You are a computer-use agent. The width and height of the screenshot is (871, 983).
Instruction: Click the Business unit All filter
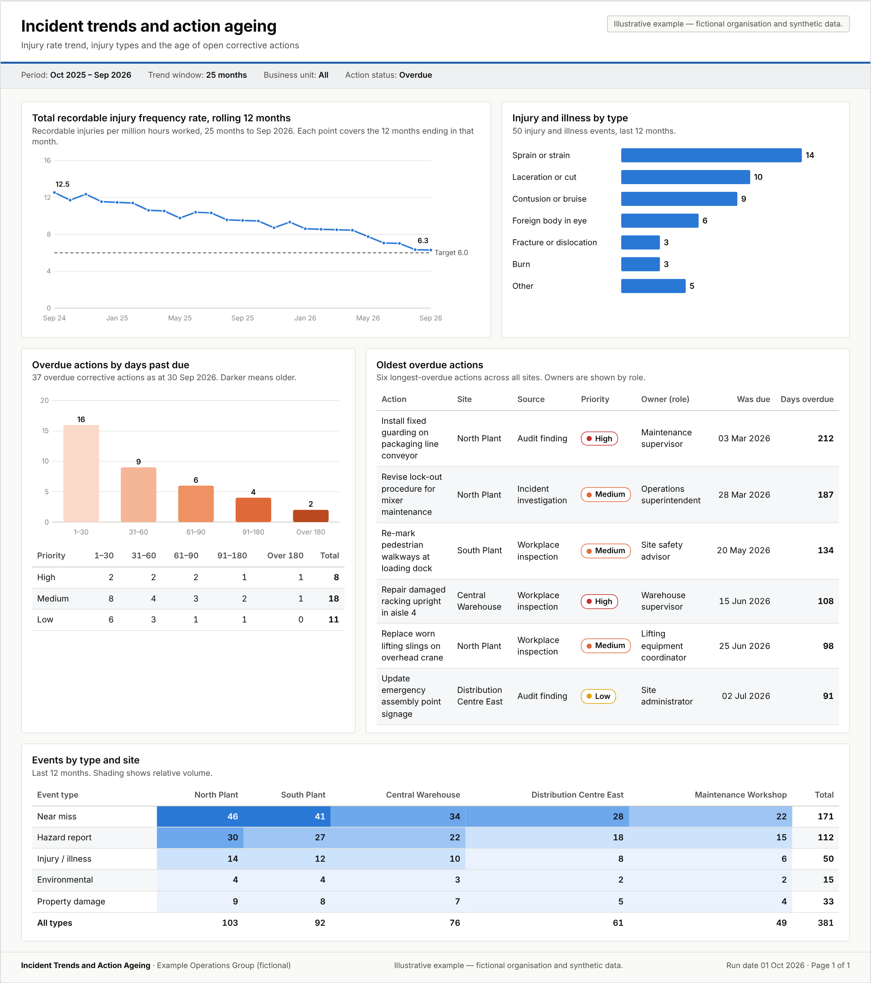(x=295, y=75)
